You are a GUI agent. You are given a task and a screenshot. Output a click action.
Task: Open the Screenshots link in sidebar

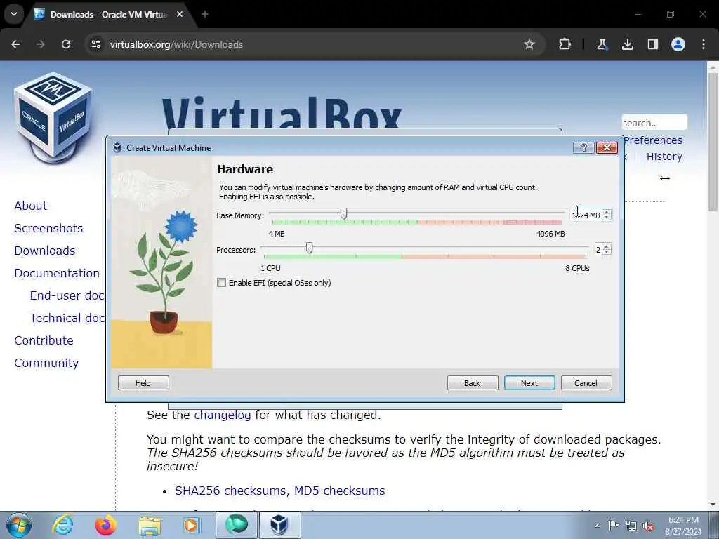point(48,228)
